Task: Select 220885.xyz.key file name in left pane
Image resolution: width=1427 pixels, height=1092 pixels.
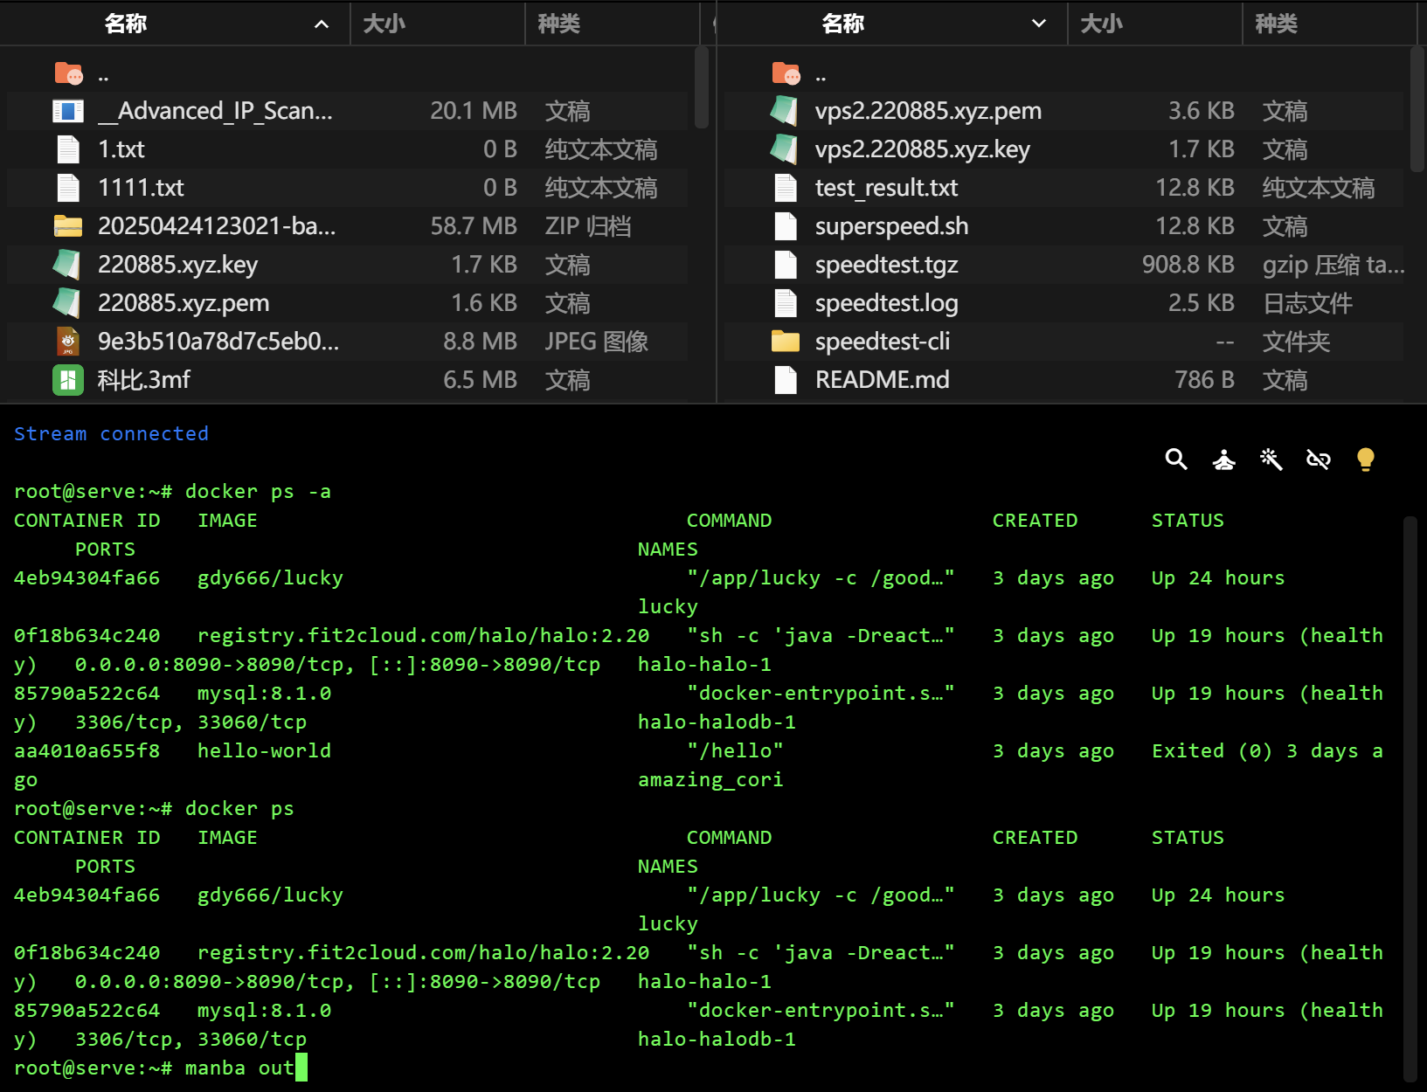Action: coord(177,265)
